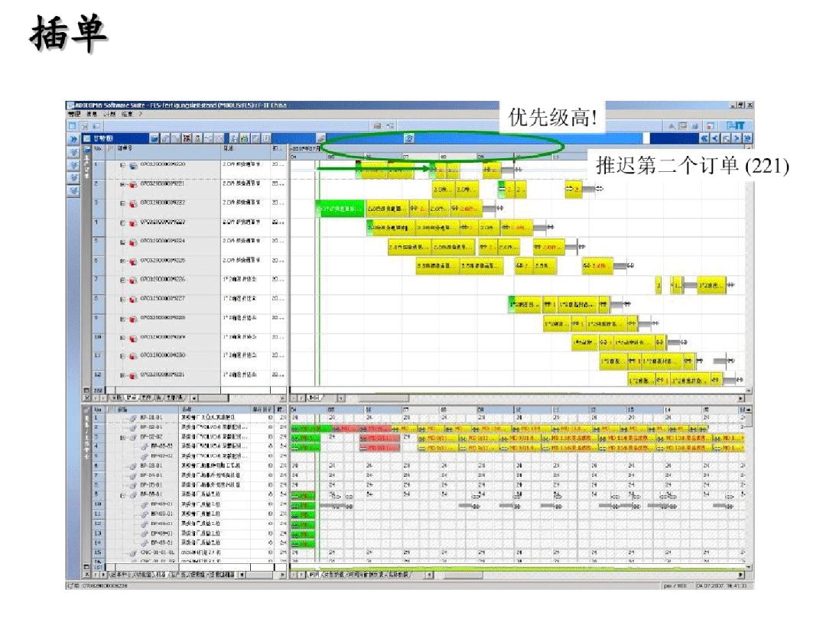The width and height of the screenshot is (826, 619).
Task: Collapse the BP-09-01 parent resource group in row 9
Action: (122, 495)
